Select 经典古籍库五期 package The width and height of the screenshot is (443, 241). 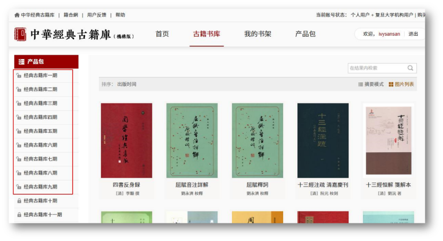click(x=40, y=131)
